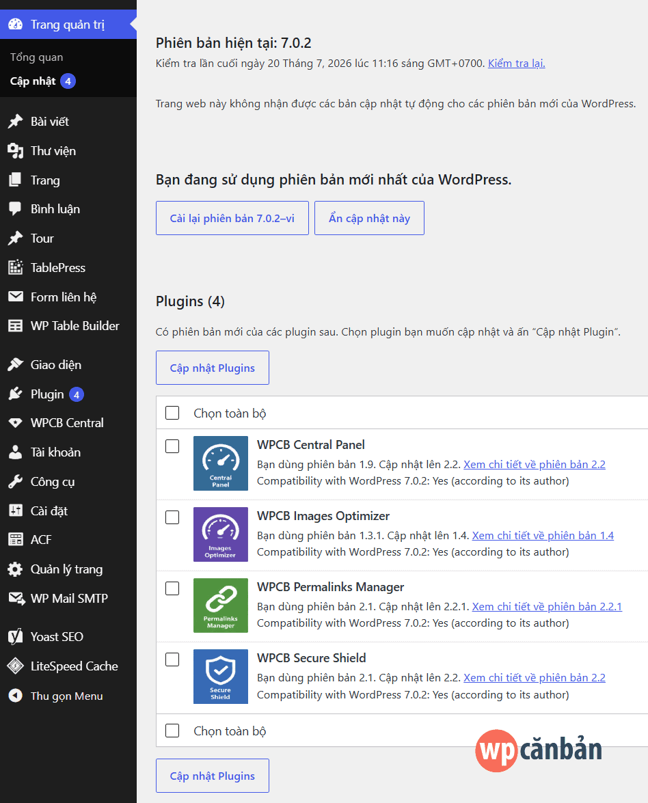Click the wrench icon next to Công cụ
Screen dimensions: 648x803
[15, 481]
